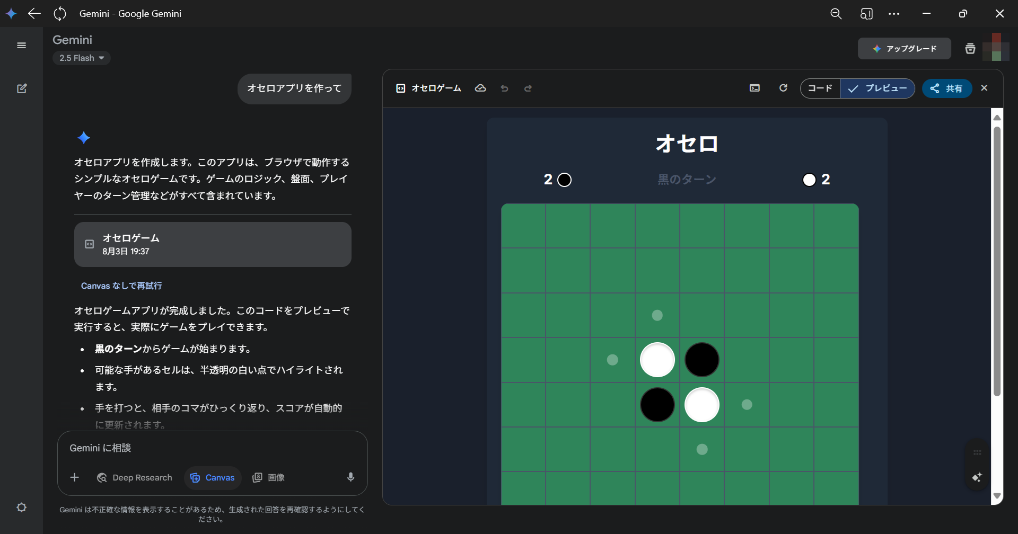The width and height of the screenshot is (1018, 534).
Task: Click the アップグレード button
Action: (905, 49)
